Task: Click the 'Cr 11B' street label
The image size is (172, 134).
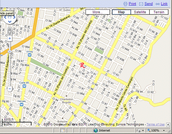Action: (x=114, y=25)
